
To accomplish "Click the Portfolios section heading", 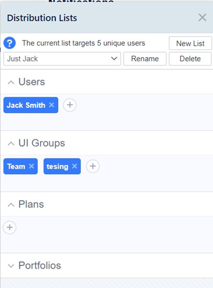I will tap(39, 265).
